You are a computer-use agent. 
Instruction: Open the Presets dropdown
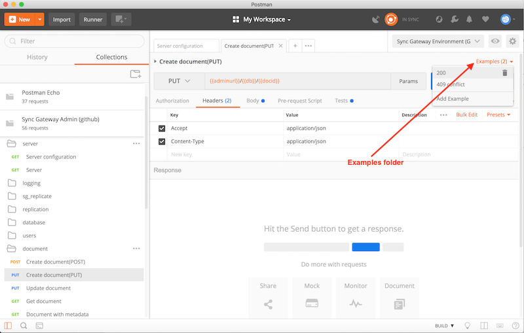click(498, 114)
